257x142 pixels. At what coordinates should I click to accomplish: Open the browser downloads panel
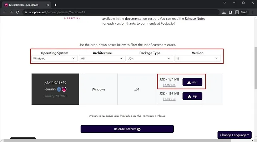click(224, 12)
